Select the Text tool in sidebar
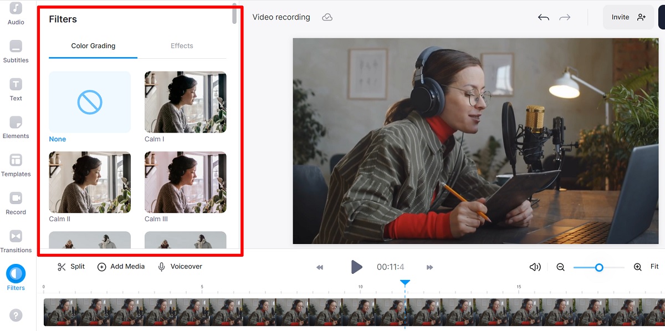665x331 pixels. (16, 89)
